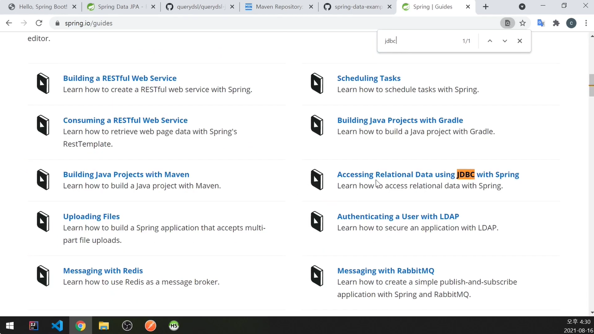The height and width of the screenshot is (334, 594).
Task: View site information via the lock icon
Action: click(57, 23)
